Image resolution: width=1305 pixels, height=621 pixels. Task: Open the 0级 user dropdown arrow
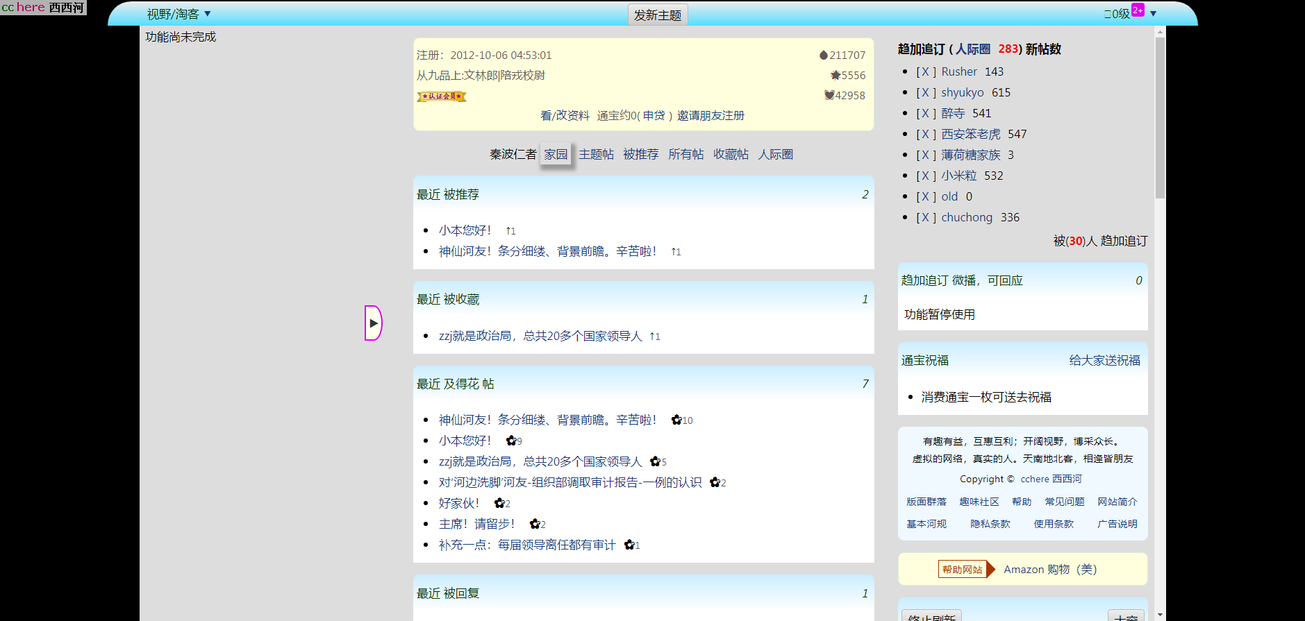click(x=1153, y=14)
